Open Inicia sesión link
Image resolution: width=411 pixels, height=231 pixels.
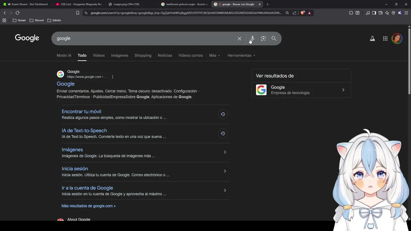point(75,169)
